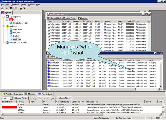
Task: Click the left arrow icon beside Show Latest
Action: [34, 98]
